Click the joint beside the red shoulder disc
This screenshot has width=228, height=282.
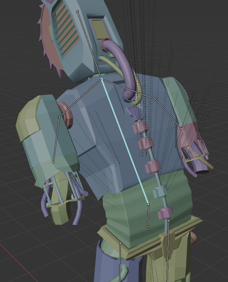59,117
